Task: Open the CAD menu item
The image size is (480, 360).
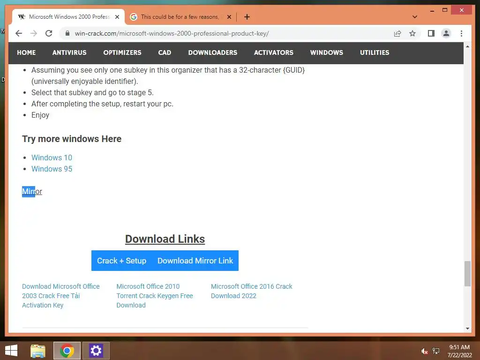Action: coord(165,52)
